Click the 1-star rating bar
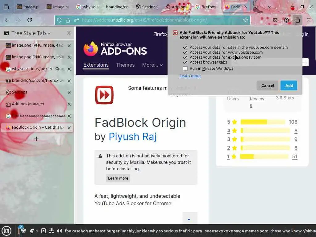 [x=264, y=156]
